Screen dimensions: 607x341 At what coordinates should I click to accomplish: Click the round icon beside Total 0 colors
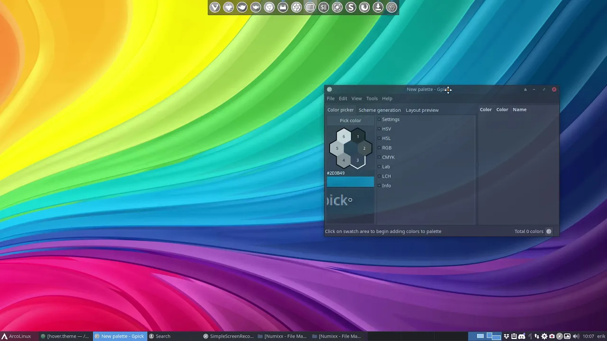coord(549,232)
